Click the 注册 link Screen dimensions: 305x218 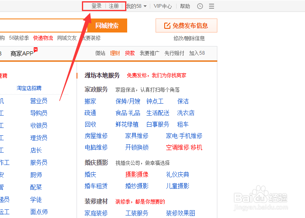click(x=114, y=6)
